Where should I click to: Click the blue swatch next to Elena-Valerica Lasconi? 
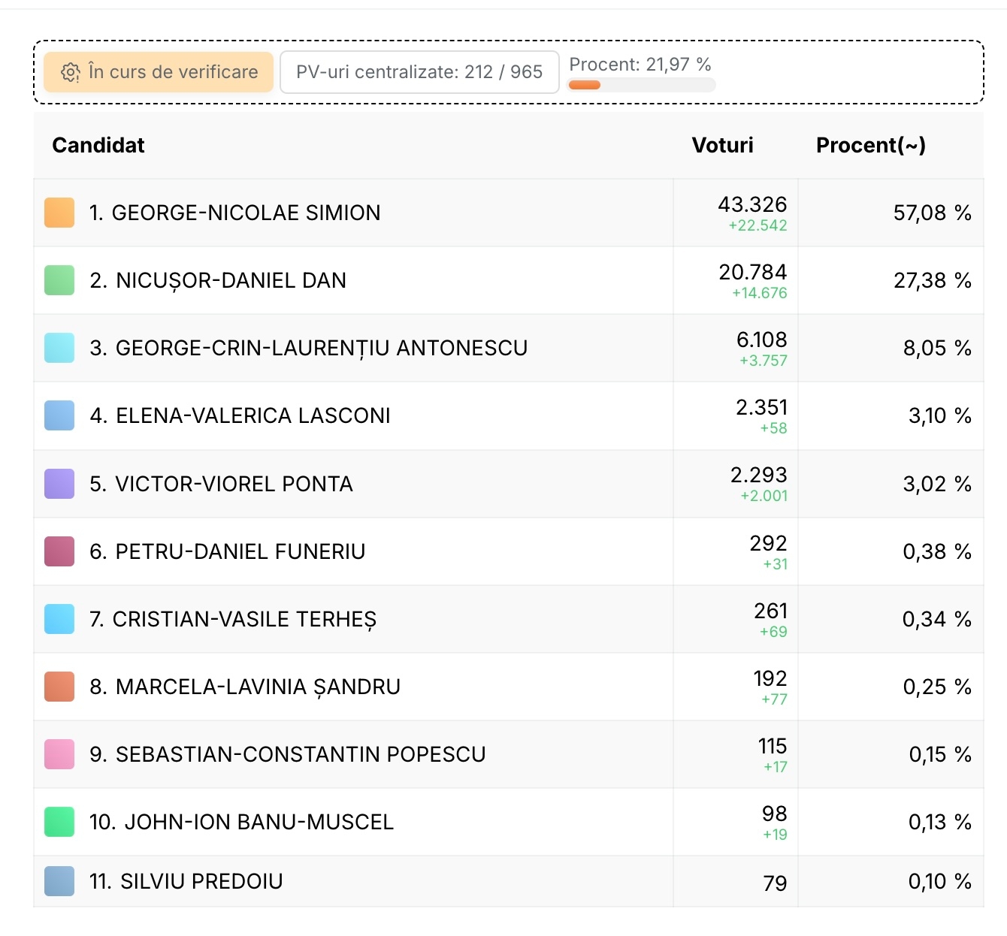[x=59, y=415]
